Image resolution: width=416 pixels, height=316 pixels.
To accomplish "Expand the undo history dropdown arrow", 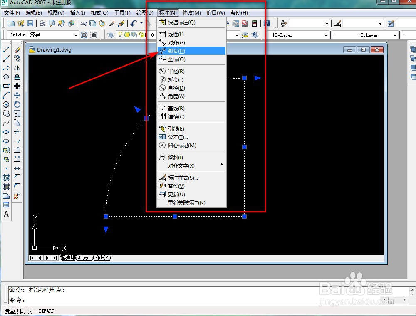I will 141,23.
